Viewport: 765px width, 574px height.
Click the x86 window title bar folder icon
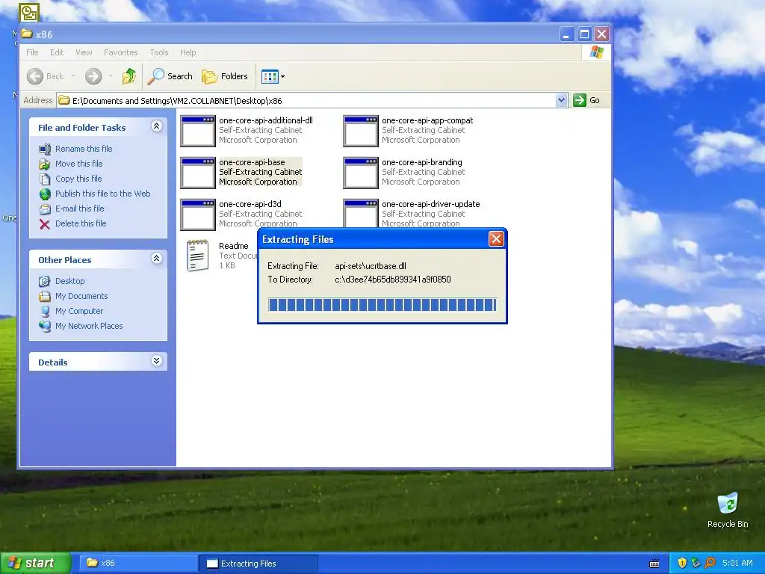(x=27, y=34)
